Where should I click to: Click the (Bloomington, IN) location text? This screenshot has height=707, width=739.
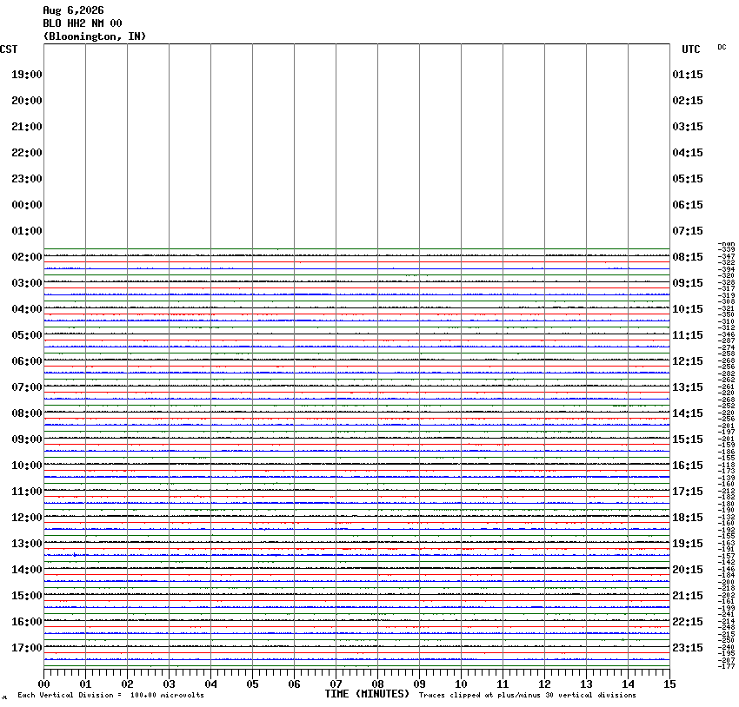tap(95, 36)
